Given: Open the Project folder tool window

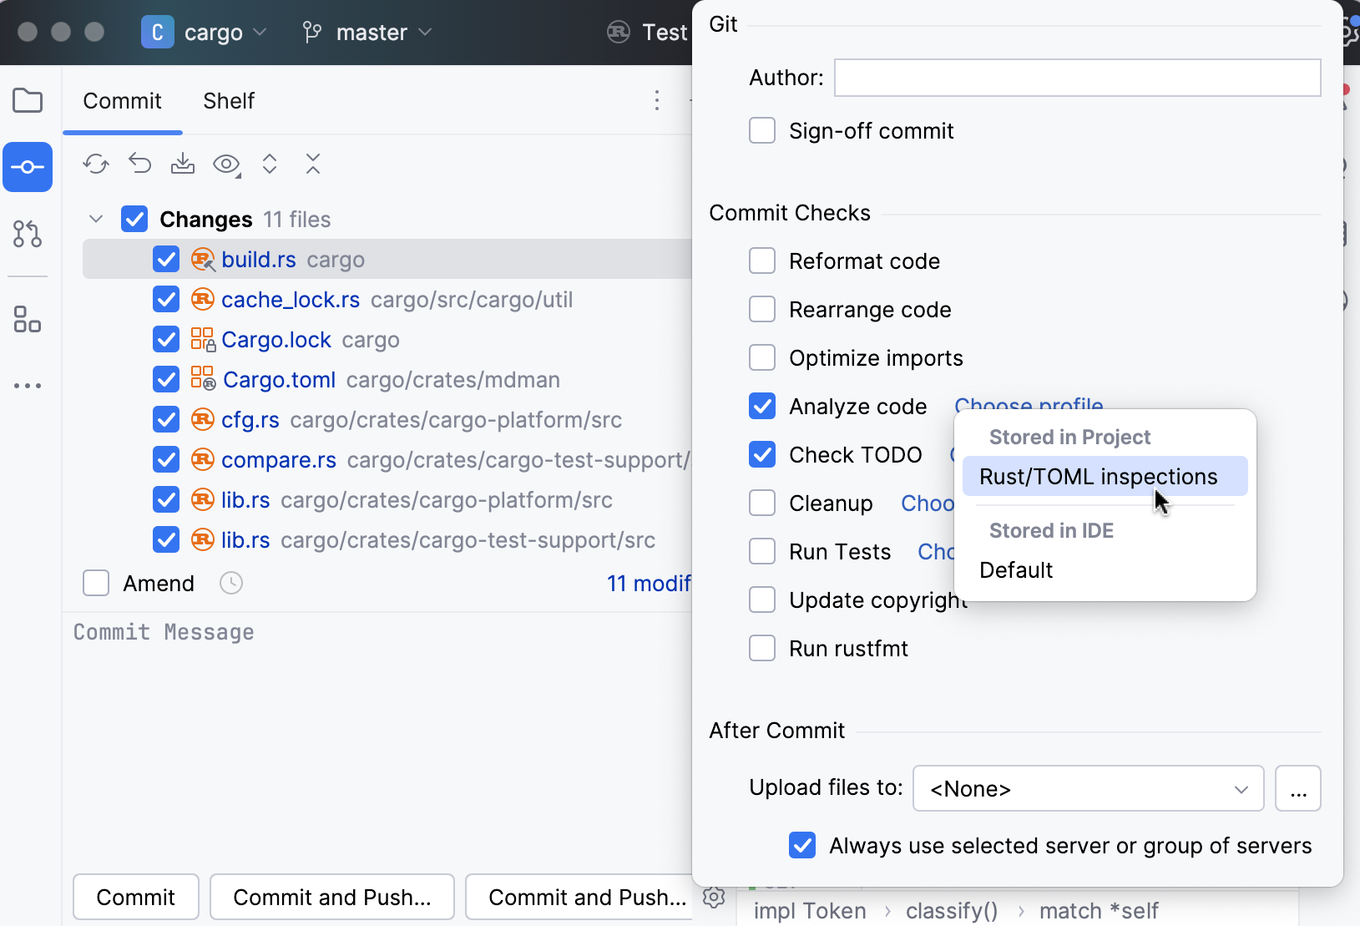Looking at the screenshot, I should click(x=28, y=101).
